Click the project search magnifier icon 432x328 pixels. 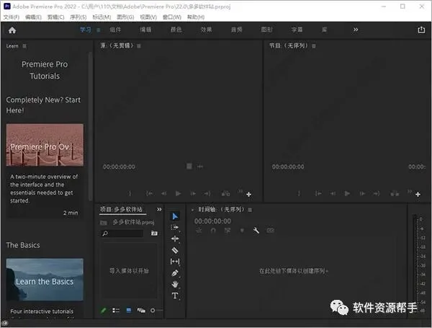[105, 234]
